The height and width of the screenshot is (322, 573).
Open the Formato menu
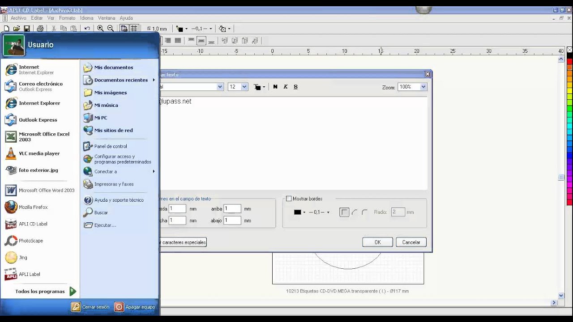tap(67, 18)
